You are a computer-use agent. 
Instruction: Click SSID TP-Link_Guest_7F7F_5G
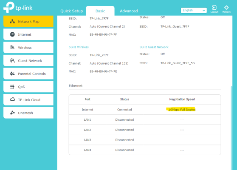click(x=178, y=63)
